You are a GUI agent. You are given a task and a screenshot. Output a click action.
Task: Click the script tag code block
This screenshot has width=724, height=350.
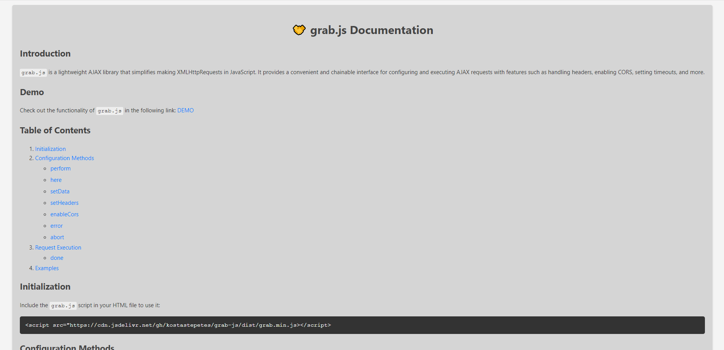(x=362, y=325)
